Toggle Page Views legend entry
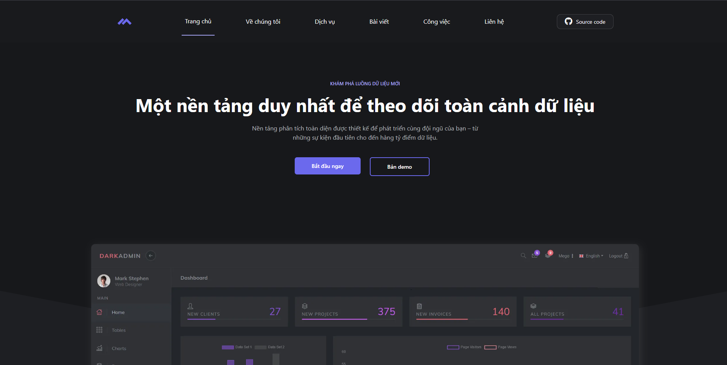 [x=500, y=347]
